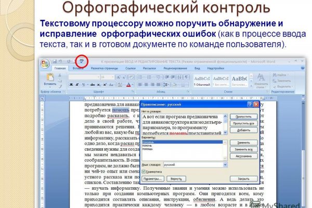Click the Параметры... button
The width and height of the screenshot is (312, 208).
(x=153, y=178)
